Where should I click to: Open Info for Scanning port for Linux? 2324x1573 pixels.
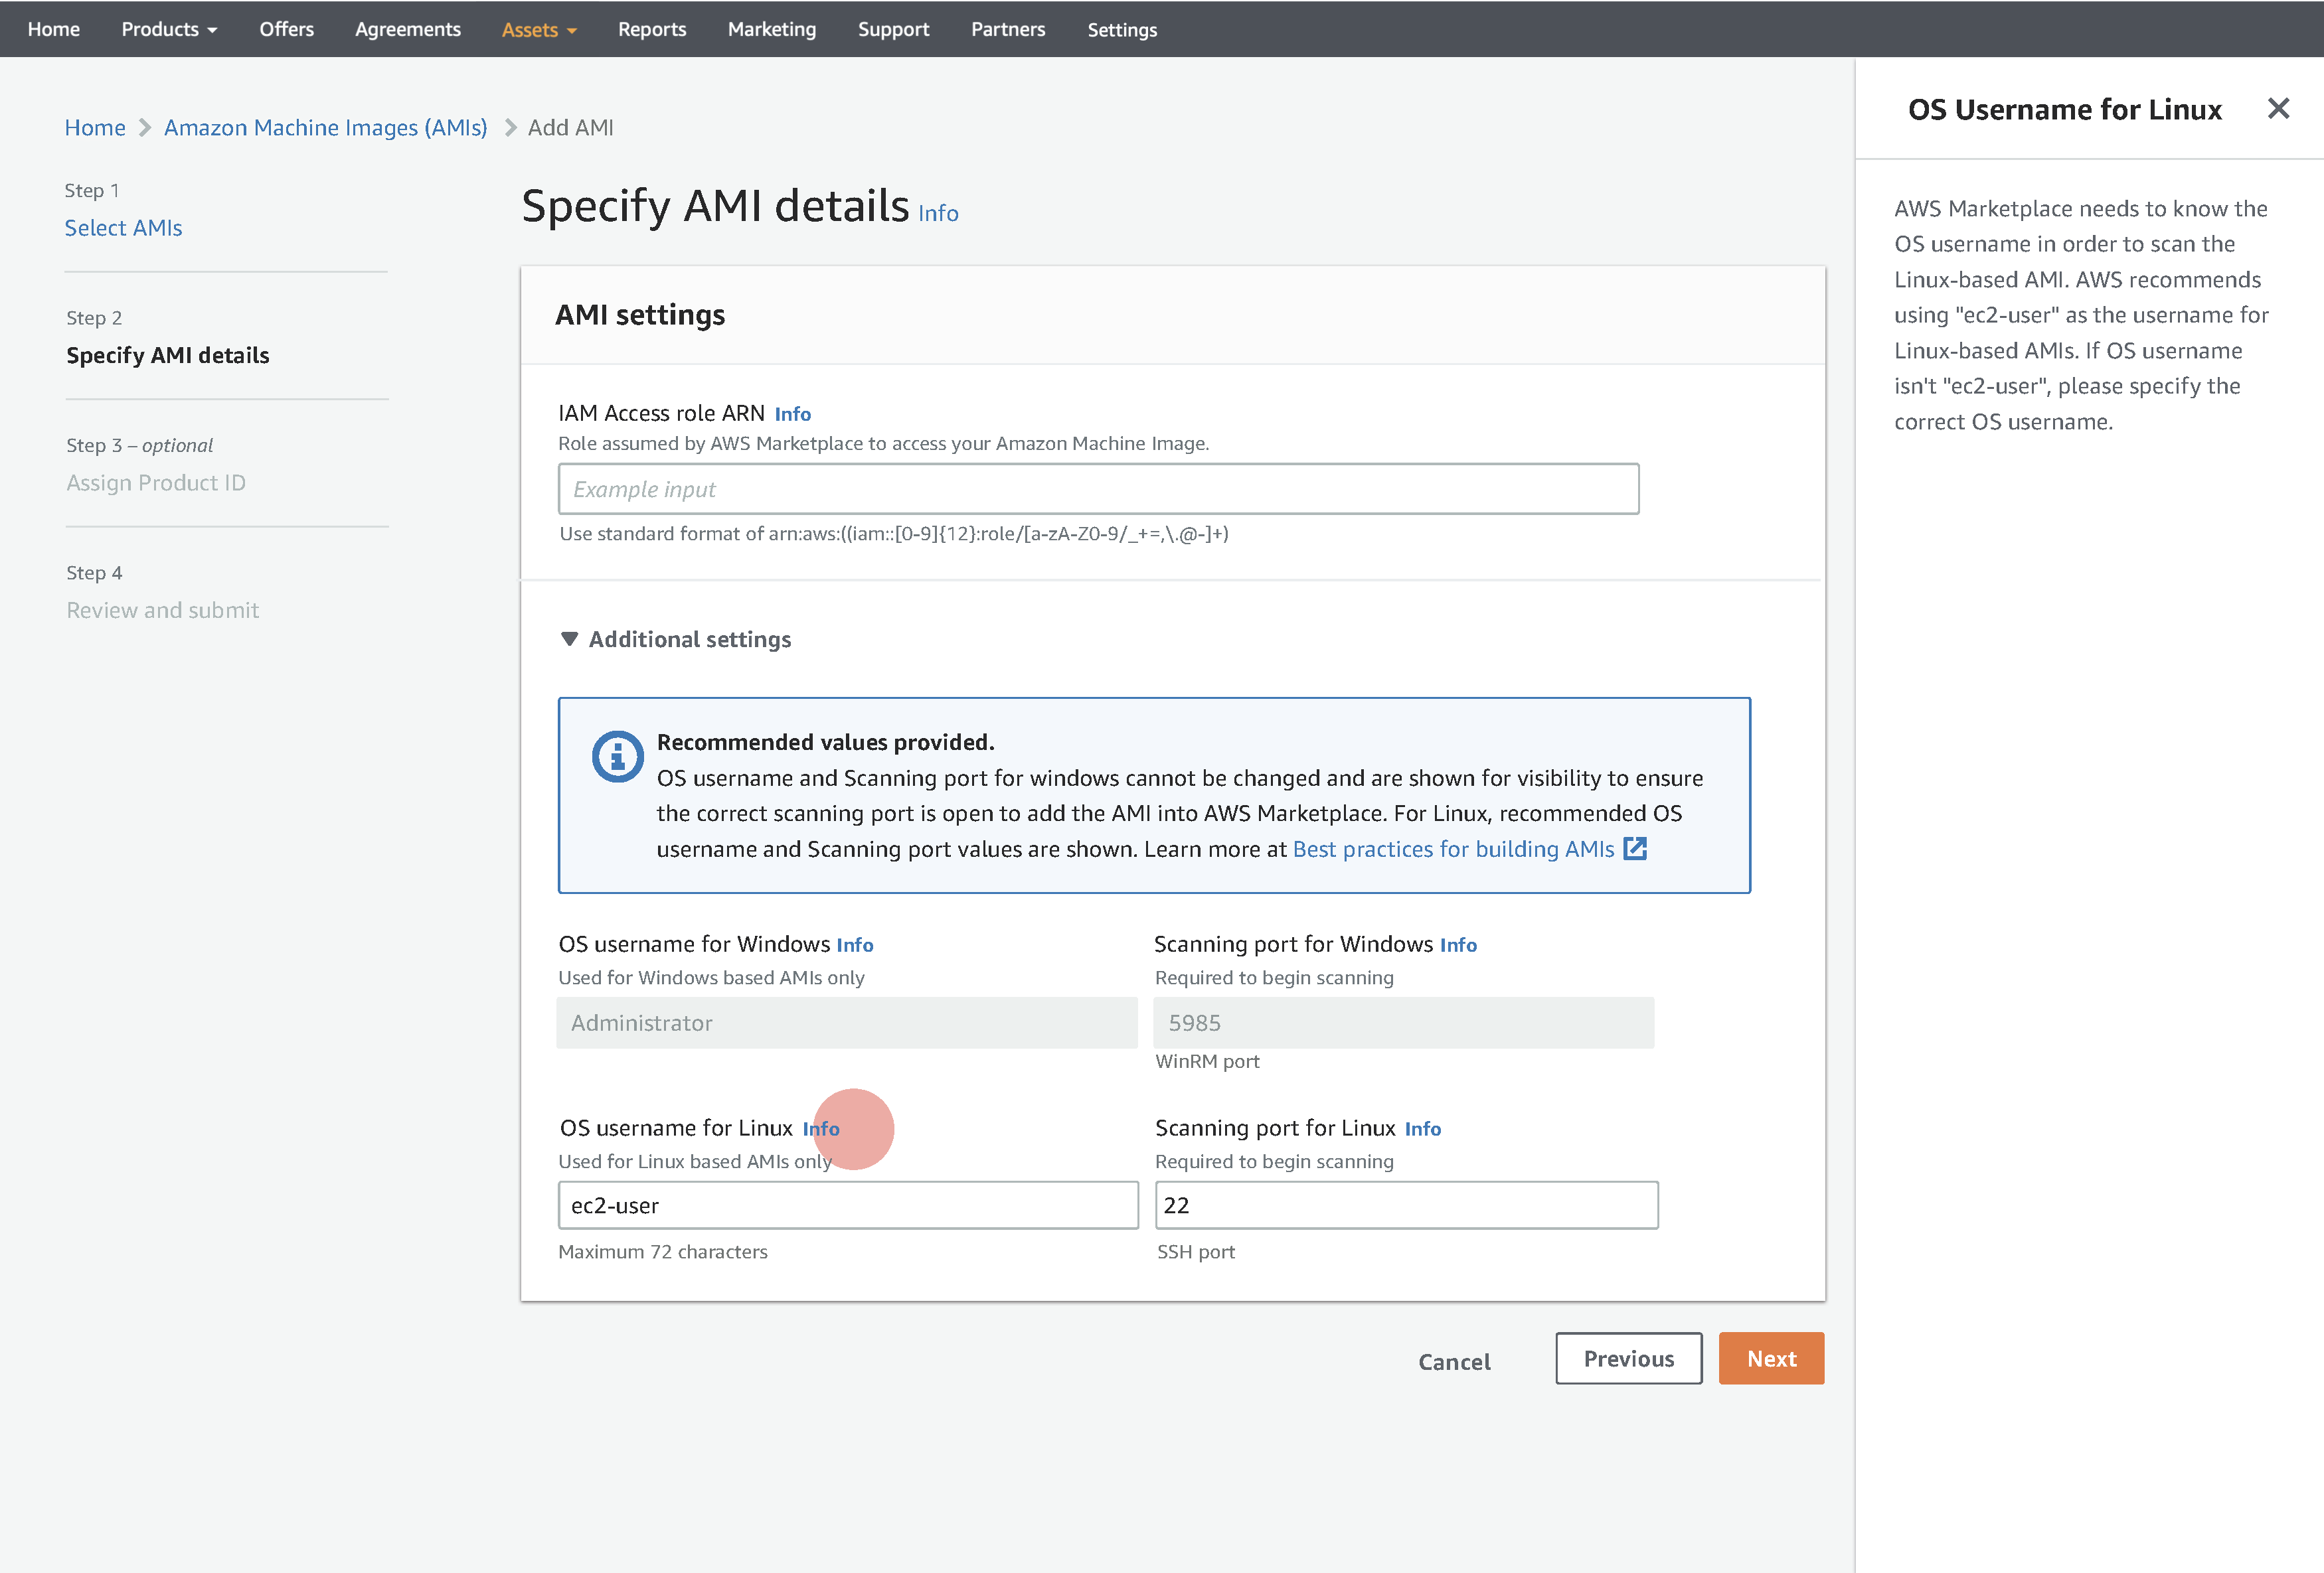1422,1128
